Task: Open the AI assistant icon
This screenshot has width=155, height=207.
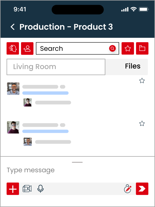Action: [x=13, y=48]
